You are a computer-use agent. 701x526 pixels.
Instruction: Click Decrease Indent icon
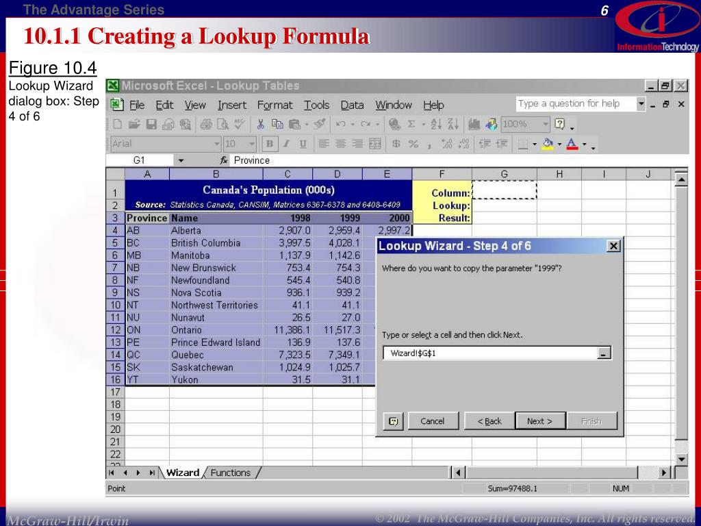click(x=485, y=144)
